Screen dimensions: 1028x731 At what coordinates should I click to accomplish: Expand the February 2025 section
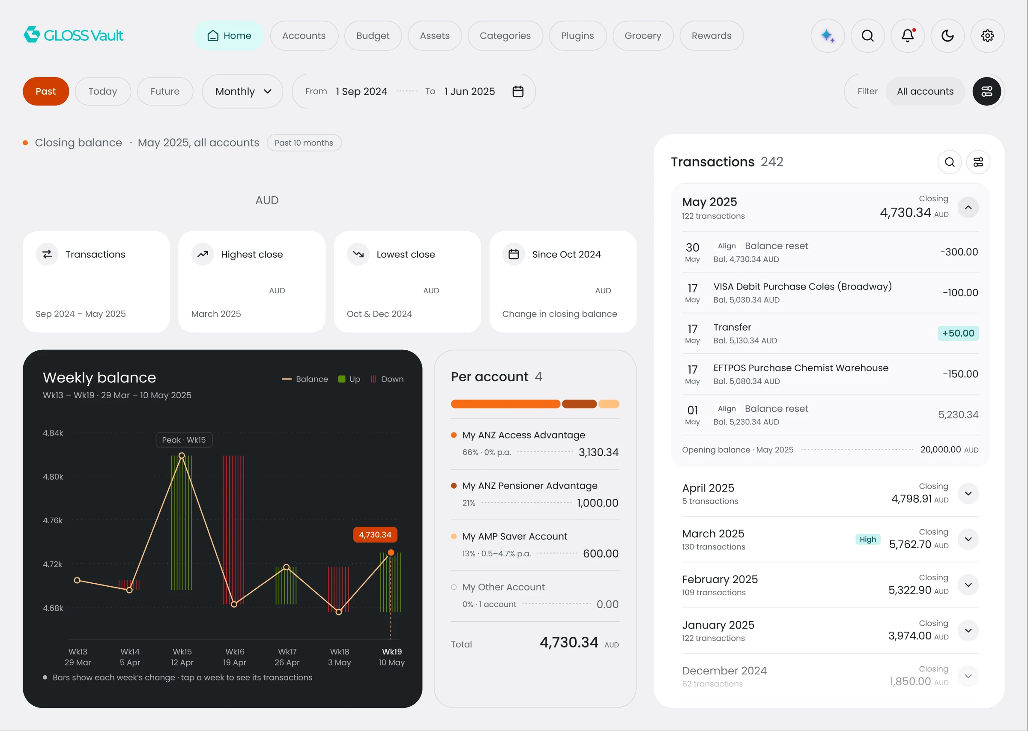(x=968, y=585)
